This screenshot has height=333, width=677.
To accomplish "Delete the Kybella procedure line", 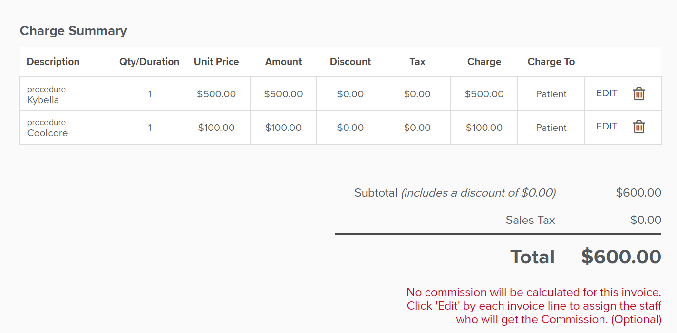I will coord(638,93).
